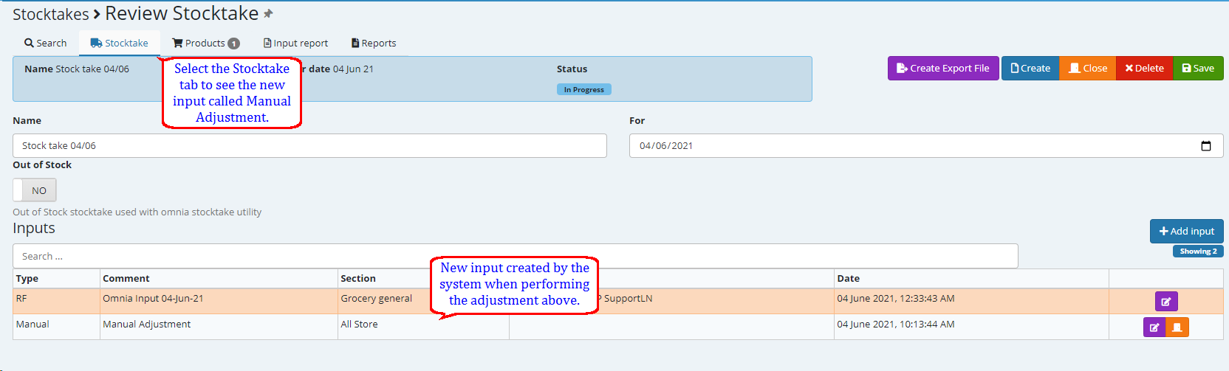Toggle the Out of Stock switch

click(35, 190)
